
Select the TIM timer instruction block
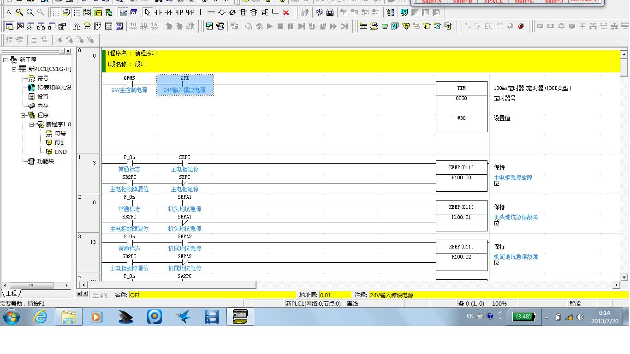(461, 106)
